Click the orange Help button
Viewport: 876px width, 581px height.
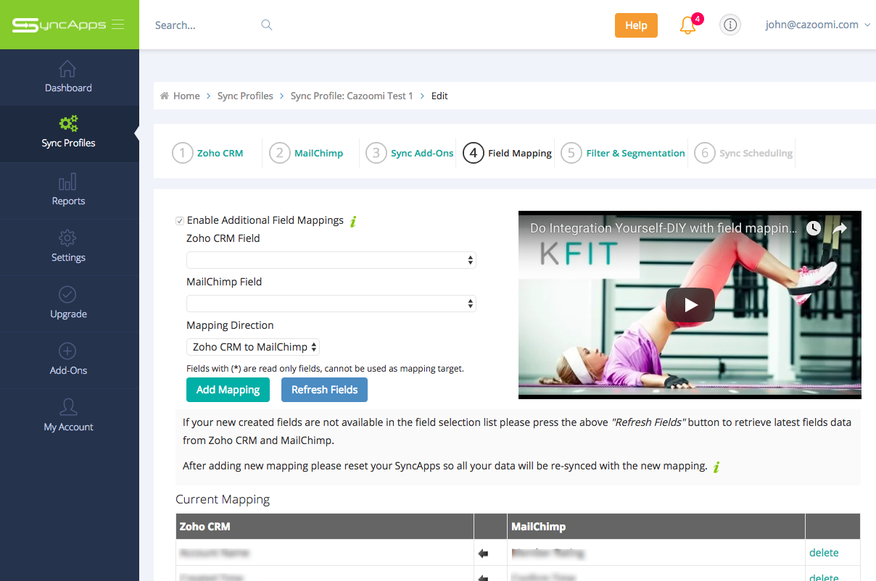636,25
